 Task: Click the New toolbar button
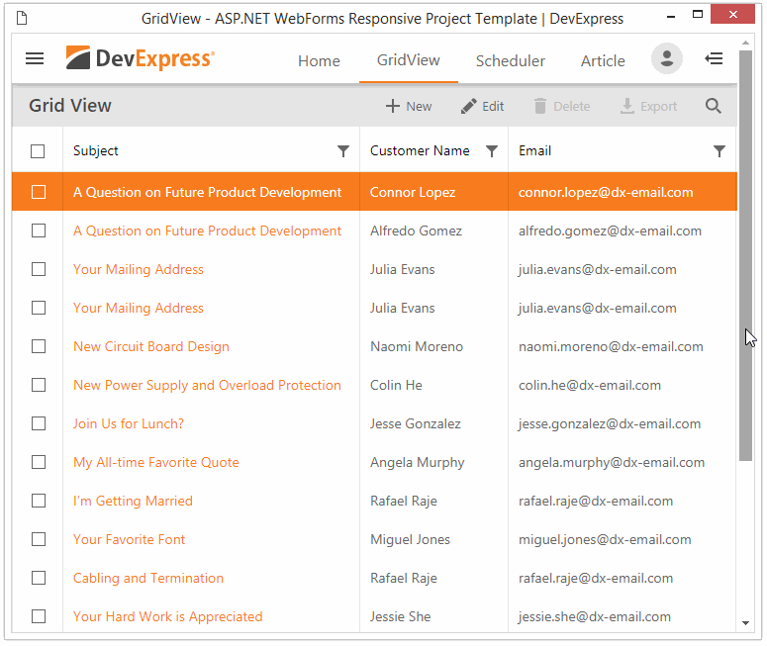click(x=409, y=106)
